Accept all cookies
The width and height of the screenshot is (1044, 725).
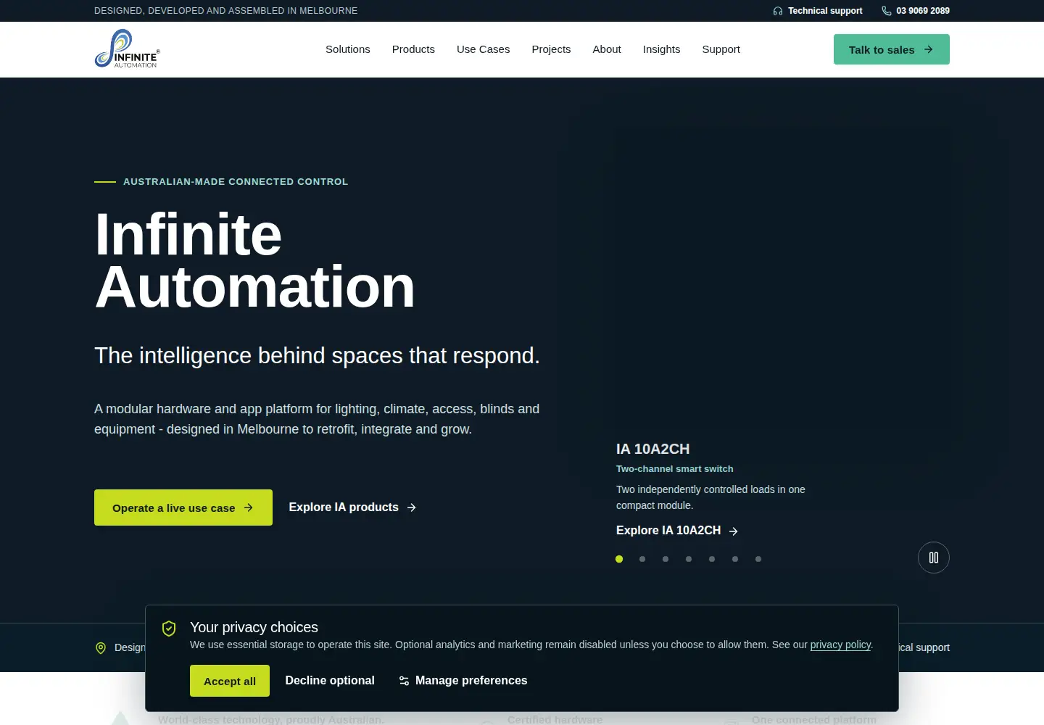pos(230,681)
